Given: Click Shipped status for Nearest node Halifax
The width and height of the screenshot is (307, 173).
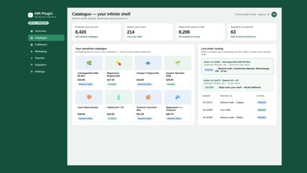Looking at the screenshot, I should tap(262, 117).
